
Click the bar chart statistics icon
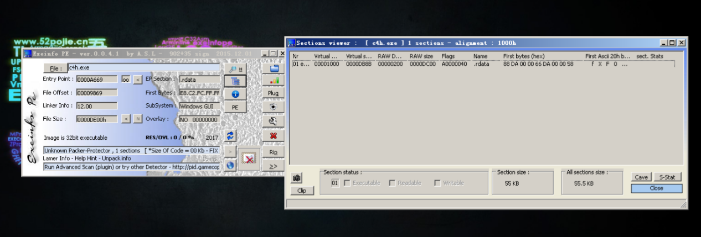point(274,81)
